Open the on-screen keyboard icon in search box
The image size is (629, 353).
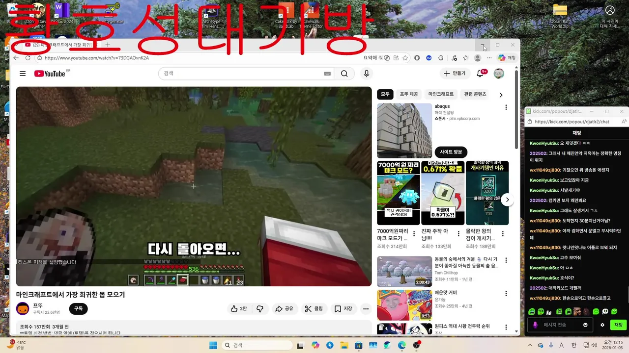[327, 74]
